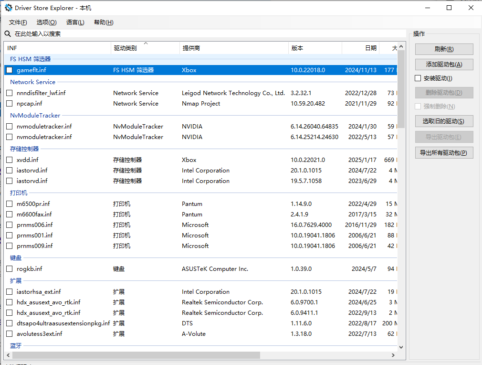Click version 16.0.7629.4000 cell

pos(311,225)
